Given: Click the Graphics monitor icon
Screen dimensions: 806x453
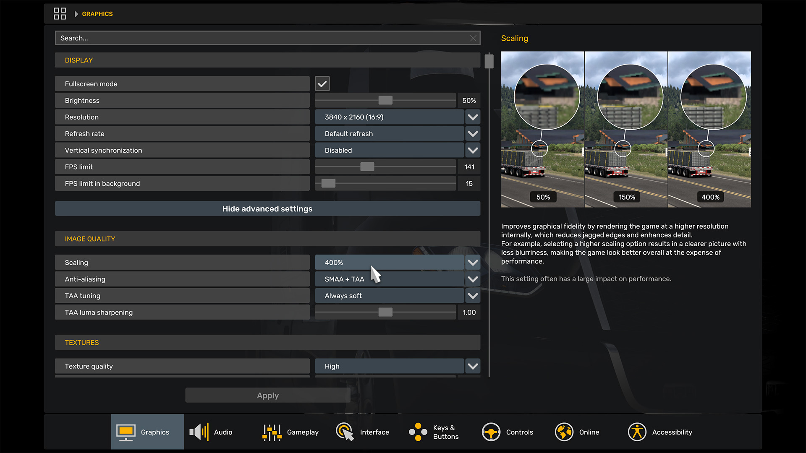Looking at the screenshot, I should [x=126, y=432].
